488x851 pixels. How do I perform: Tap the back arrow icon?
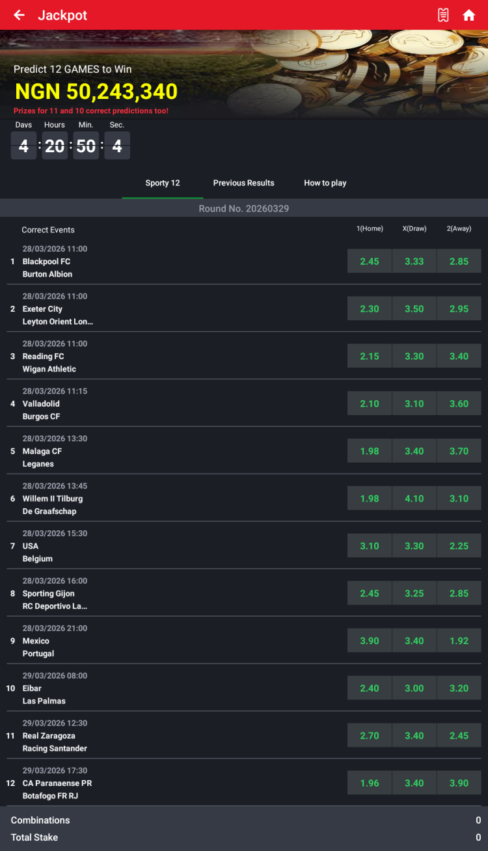coord(19,15)
